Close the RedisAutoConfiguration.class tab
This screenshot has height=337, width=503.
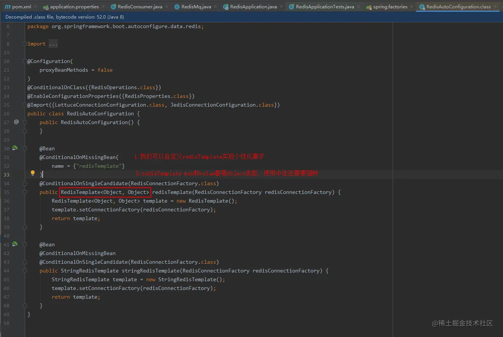tap(495, 7)
